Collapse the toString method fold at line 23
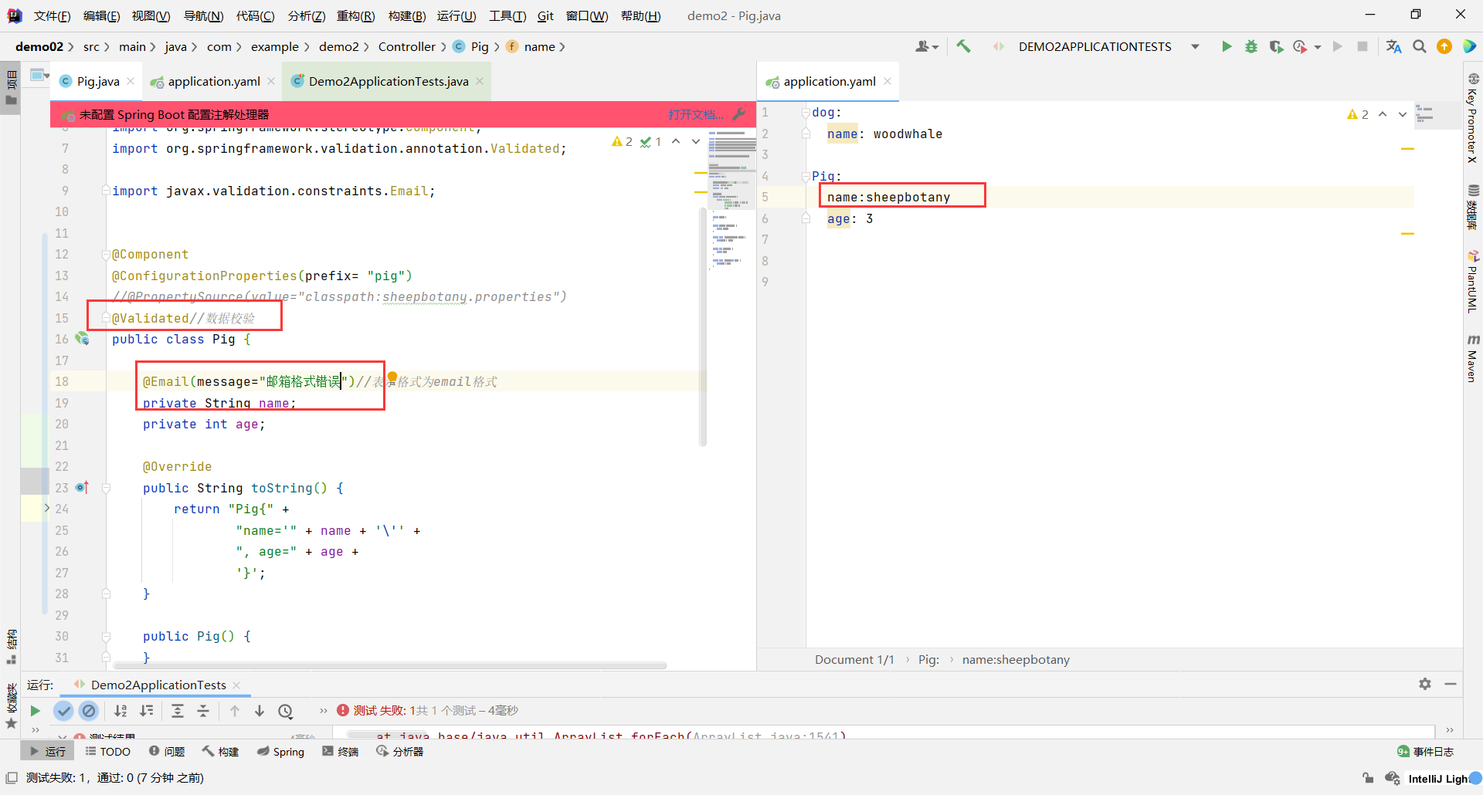The height and width of the screenshot is (795, 1483). tap(107, 488)
